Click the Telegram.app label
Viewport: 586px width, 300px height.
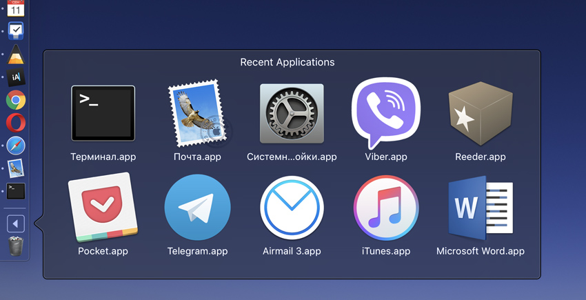(197, 251)
